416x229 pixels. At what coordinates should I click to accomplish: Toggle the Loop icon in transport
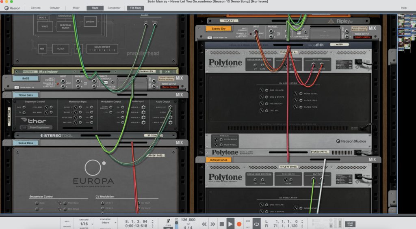pos(257,224)
